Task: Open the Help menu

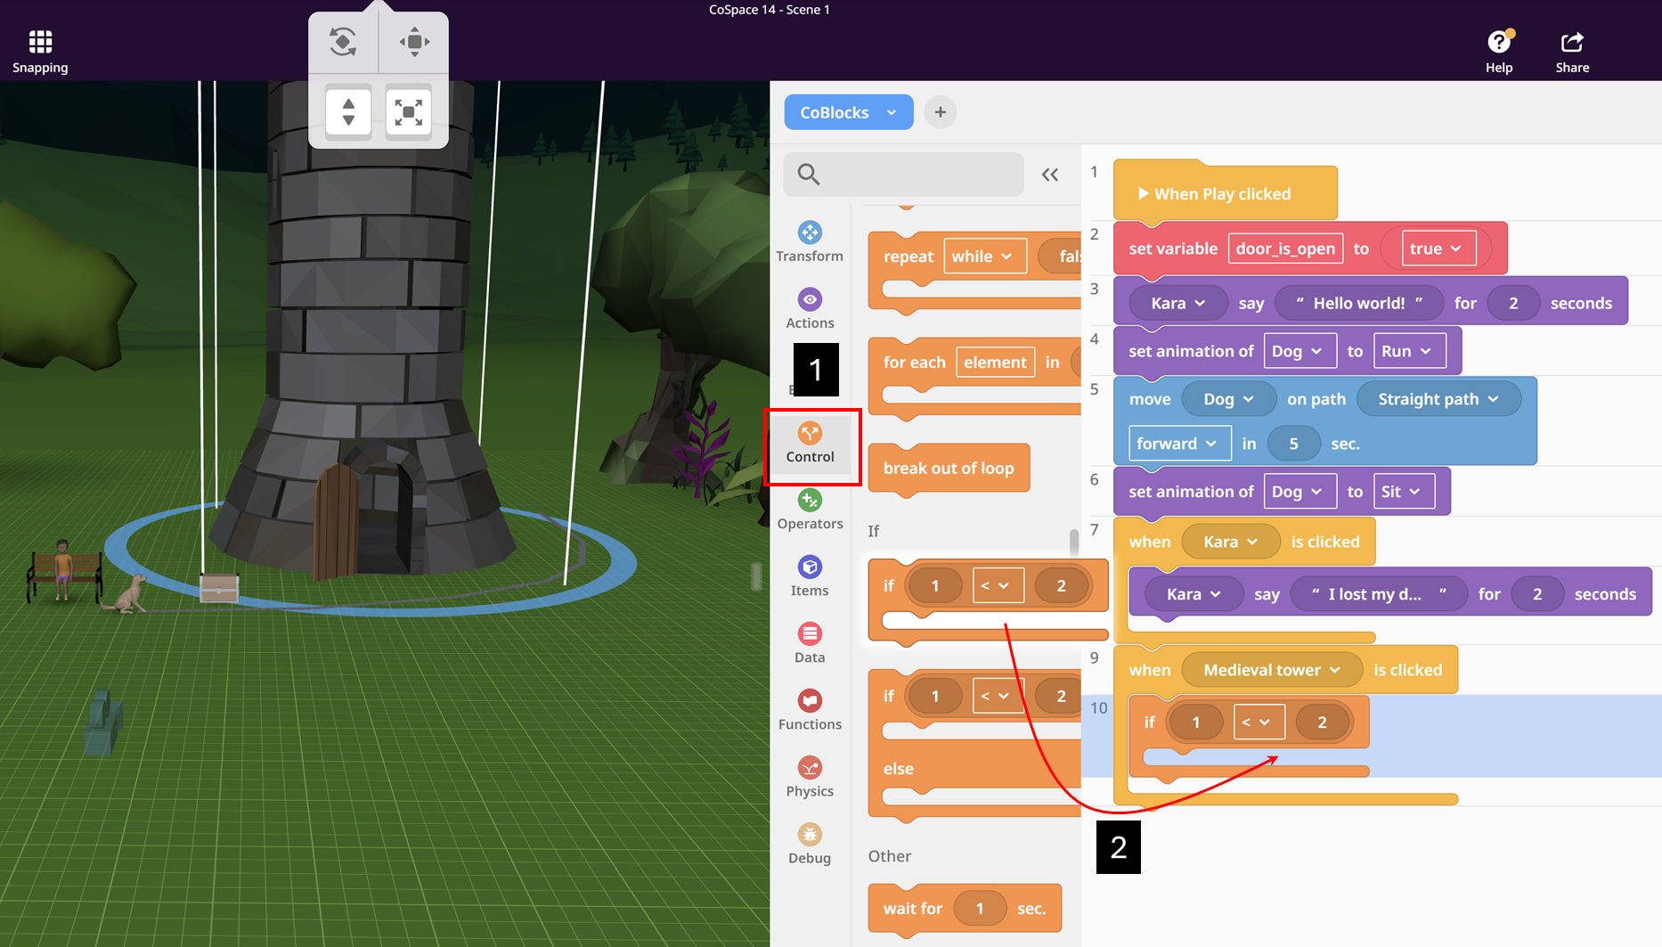Action: pos(1499,52)
